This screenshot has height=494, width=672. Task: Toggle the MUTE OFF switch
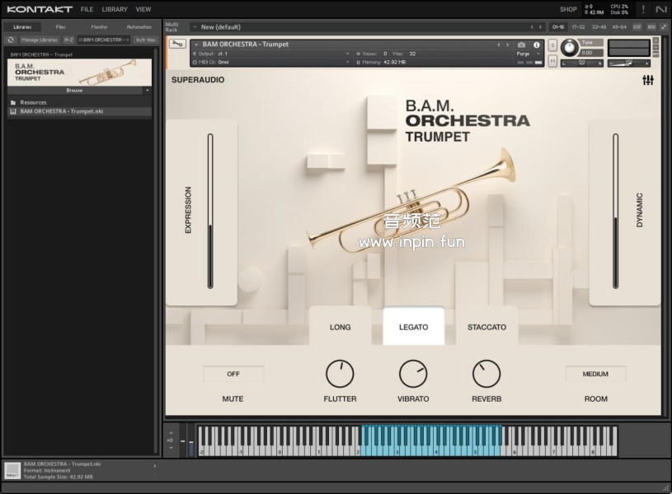pyautogui.click(x=233, y=374)
